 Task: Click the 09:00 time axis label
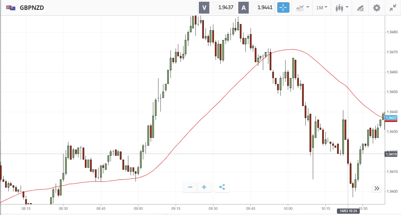(x=138, y=209)
